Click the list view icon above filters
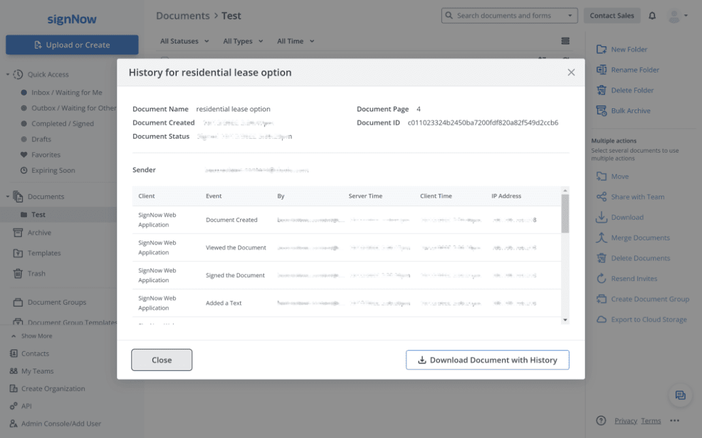The width and height of the screenshot is (702, 438). click(x=565, y=40)
